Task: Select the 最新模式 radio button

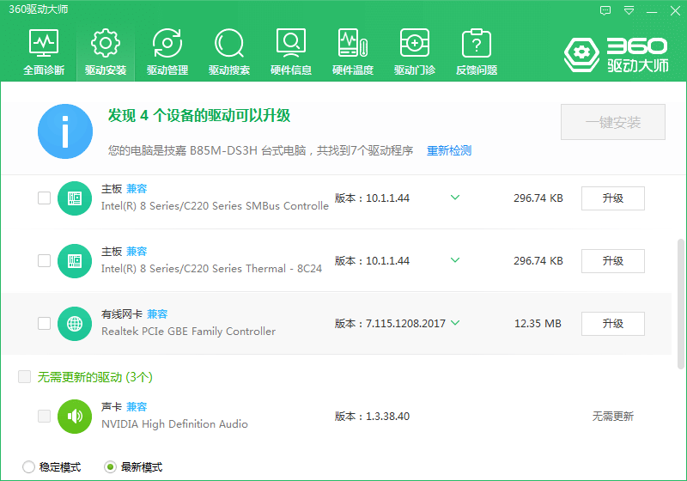Action: tap(110, 467)
